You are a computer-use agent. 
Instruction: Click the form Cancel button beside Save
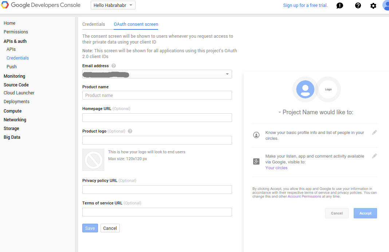point(110,228)
